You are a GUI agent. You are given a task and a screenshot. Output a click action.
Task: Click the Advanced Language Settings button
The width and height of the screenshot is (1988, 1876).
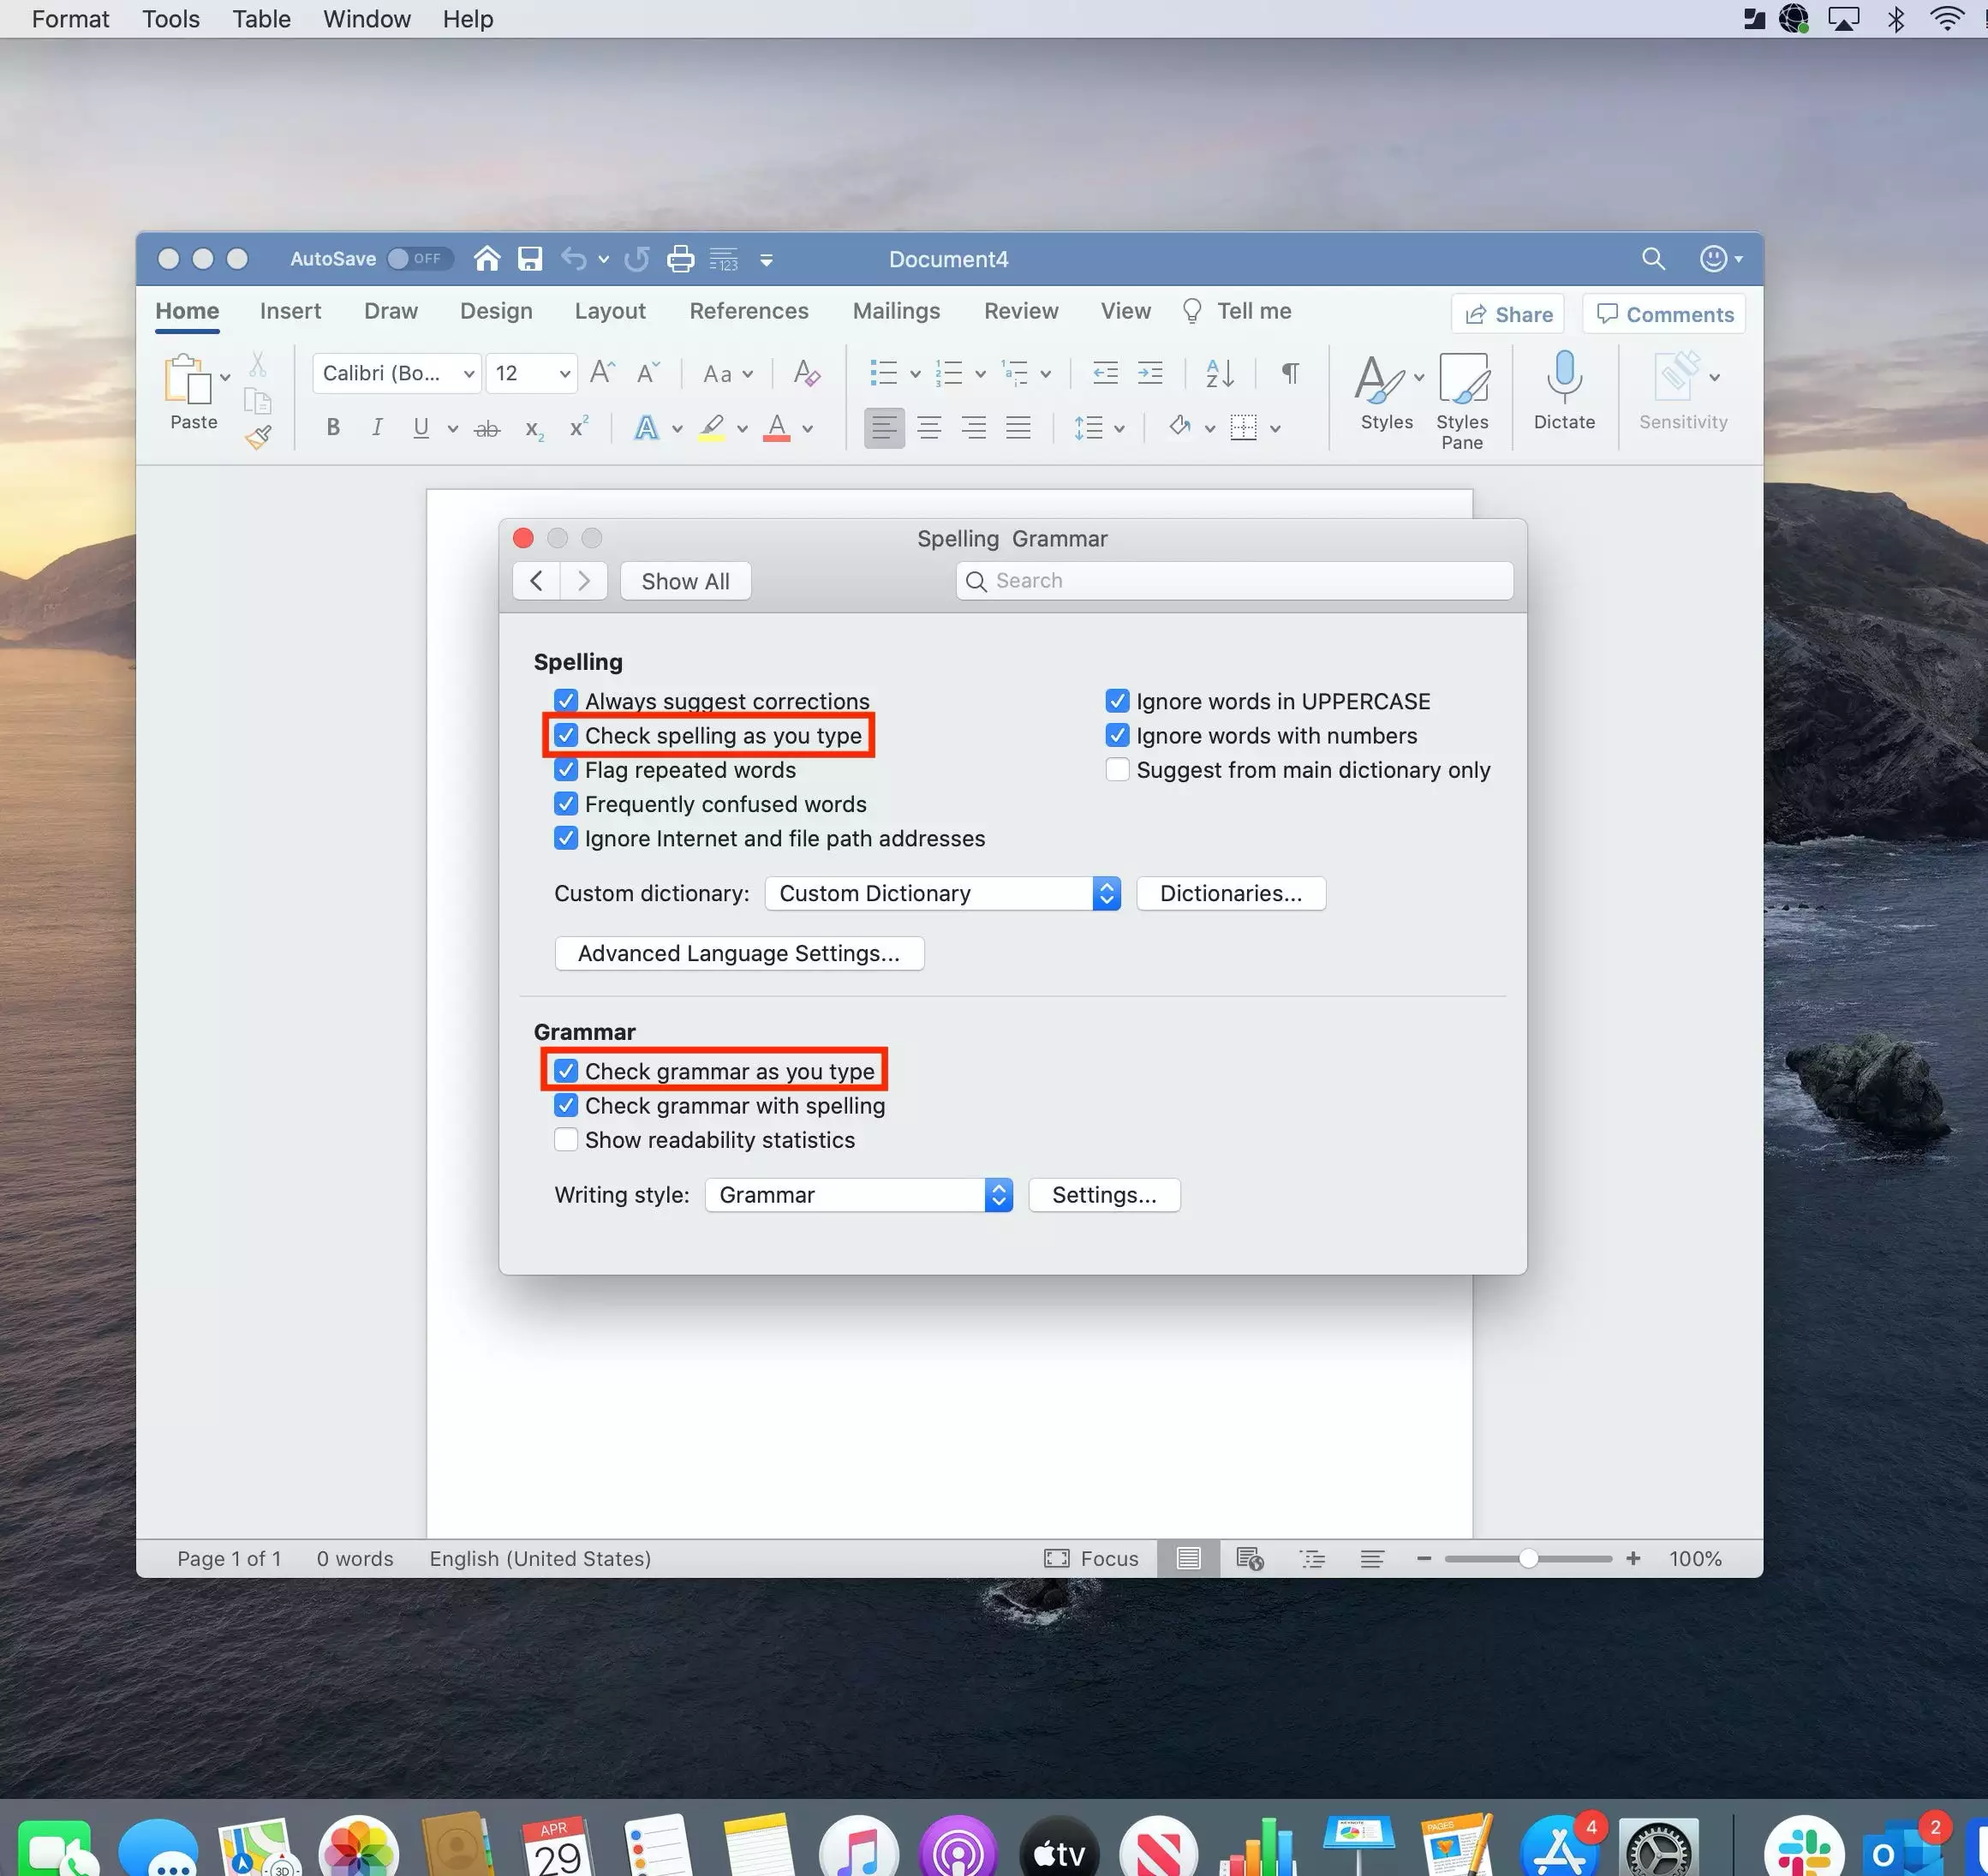coord(738,953)
